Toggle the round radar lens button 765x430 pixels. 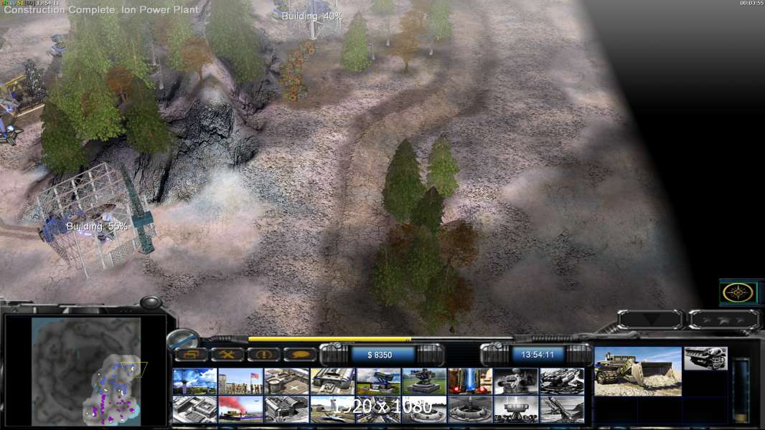pos(184,340)
